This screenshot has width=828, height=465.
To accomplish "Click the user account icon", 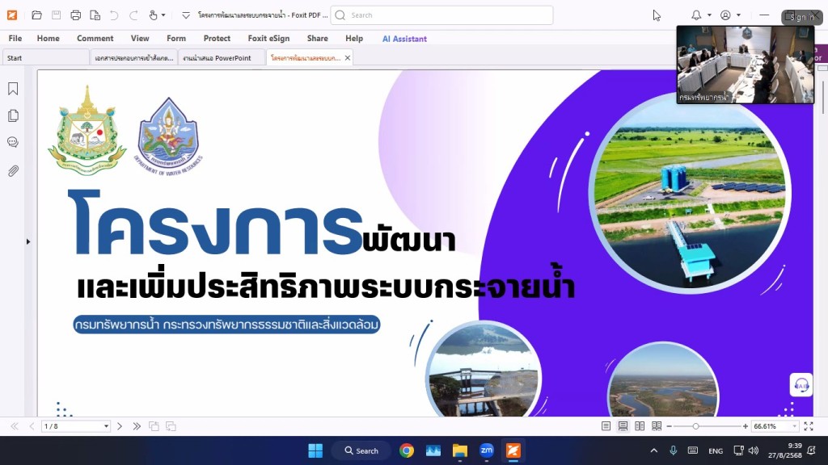I will click(x=725, y=15).
